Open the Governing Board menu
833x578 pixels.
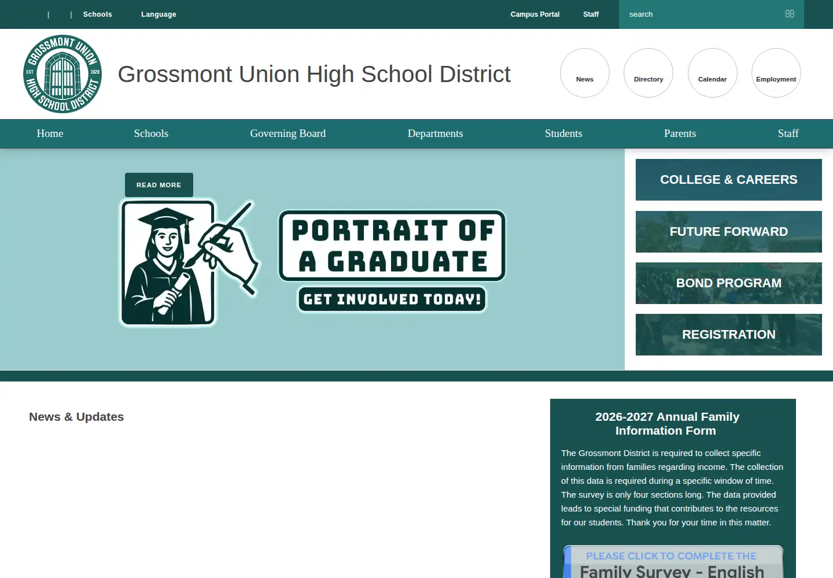tap(288, 134)
